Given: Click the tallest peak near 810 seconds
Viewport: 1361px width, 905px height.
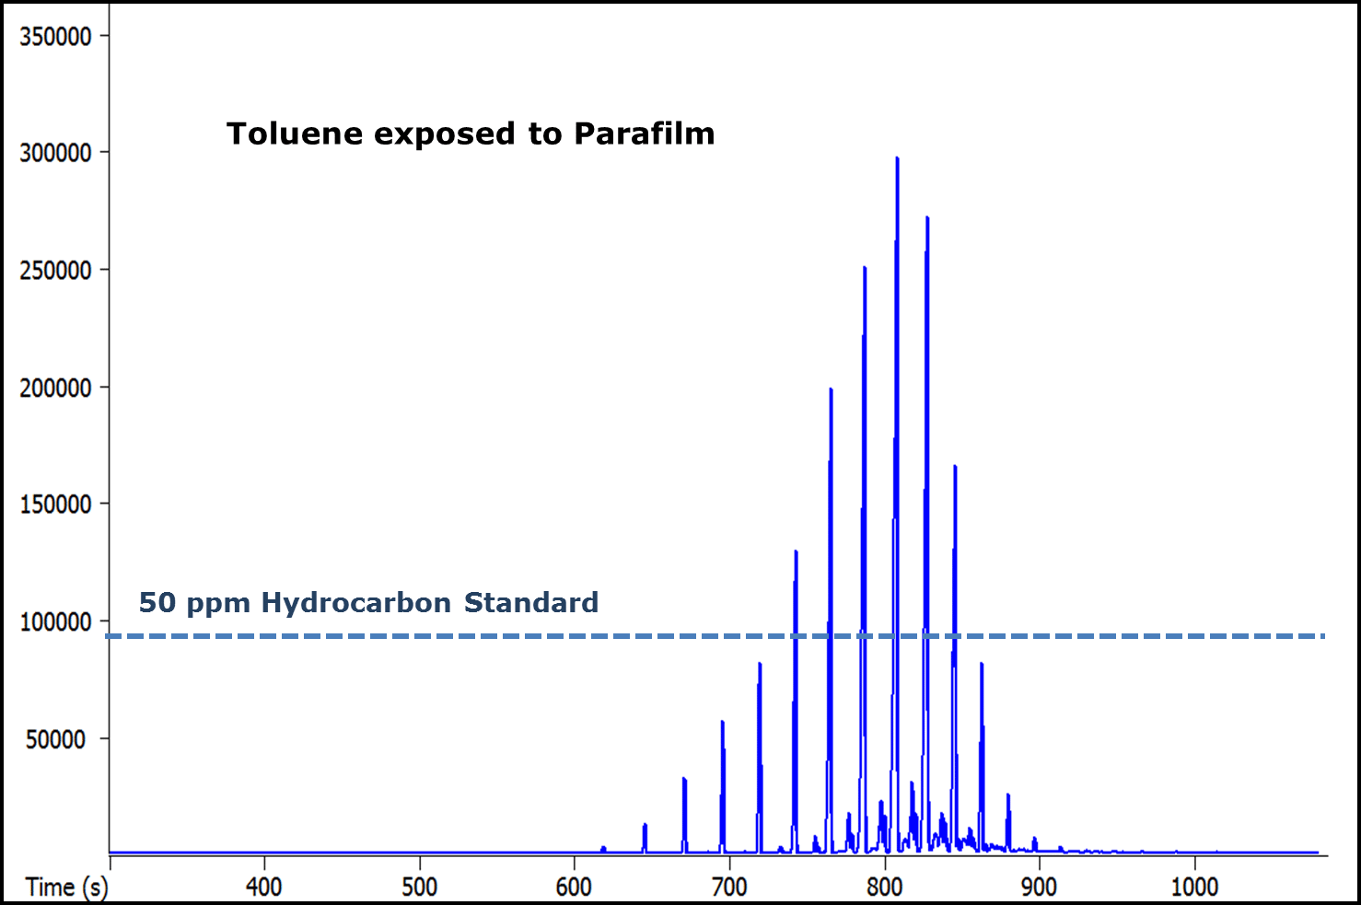Looking at the screenshot, I should [898, 276].
